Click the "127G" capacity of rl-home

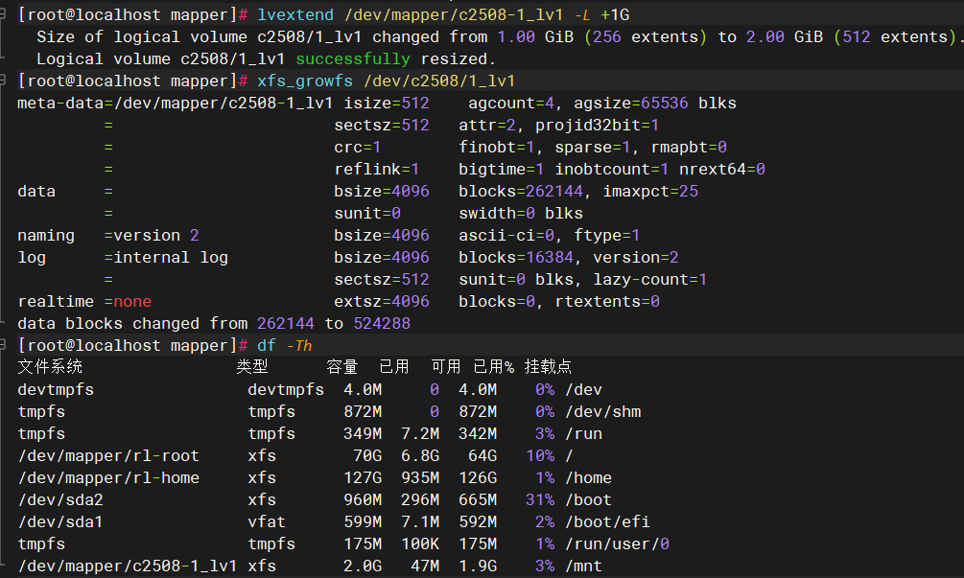(x=363, y=478)
